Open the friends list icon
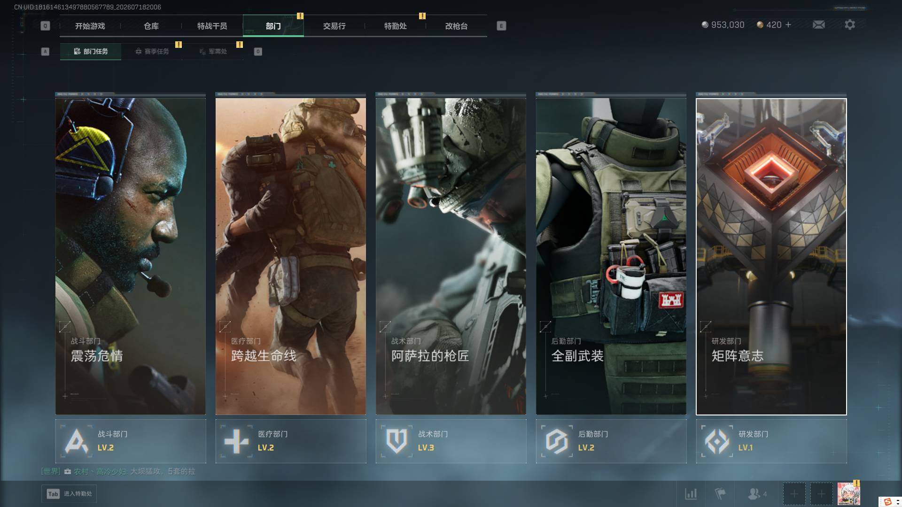This screenshot has width=902, height=507. pos(757,493)
